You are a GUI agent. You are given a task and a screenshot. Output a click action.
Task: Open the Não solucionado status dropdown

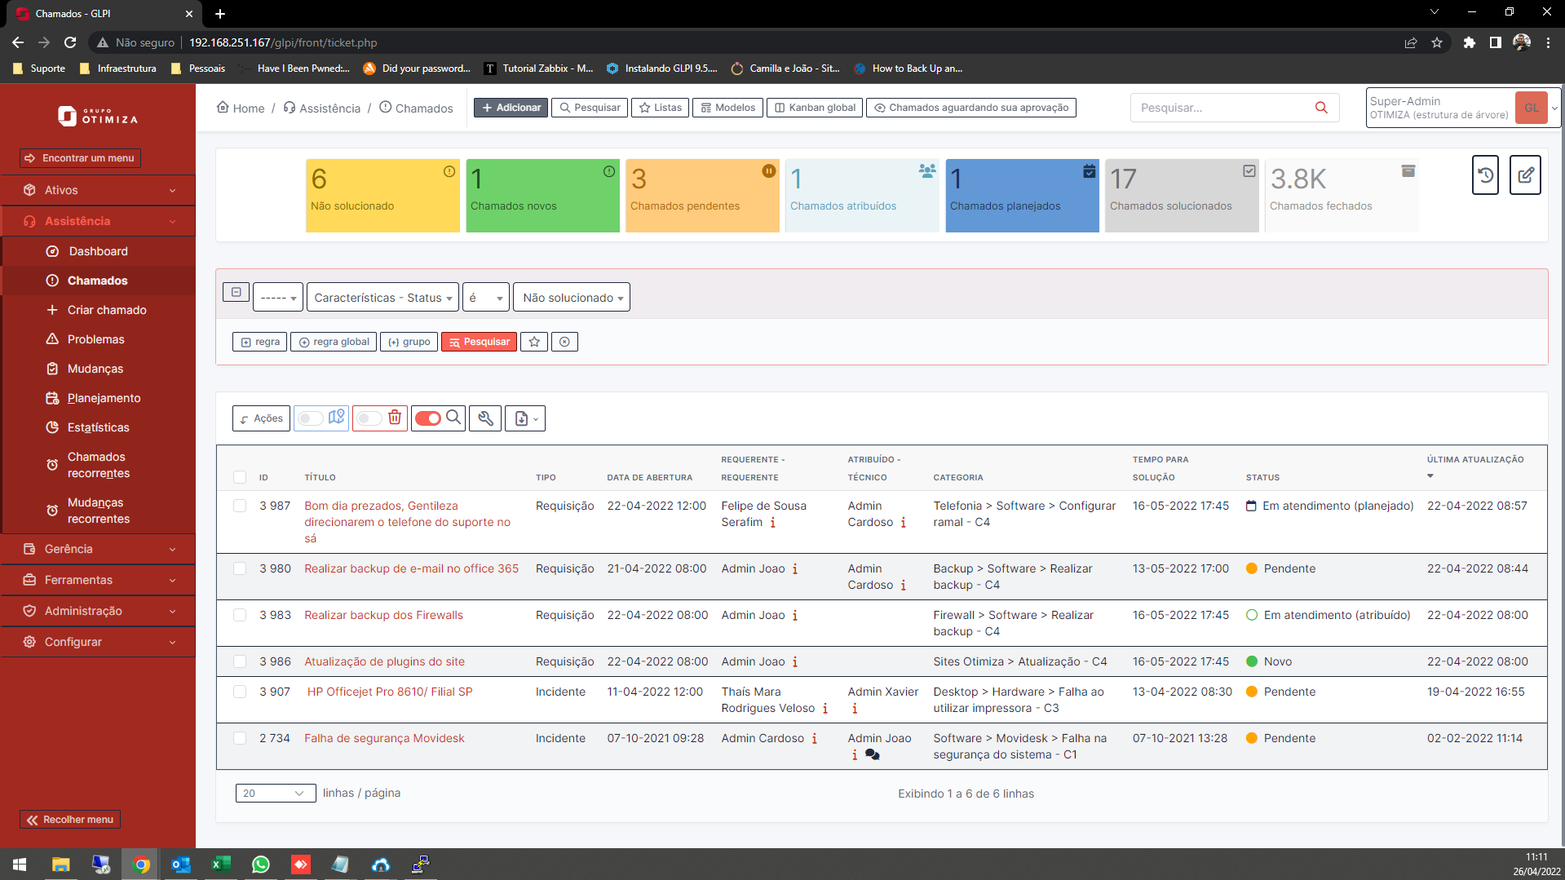pos(571,297)
